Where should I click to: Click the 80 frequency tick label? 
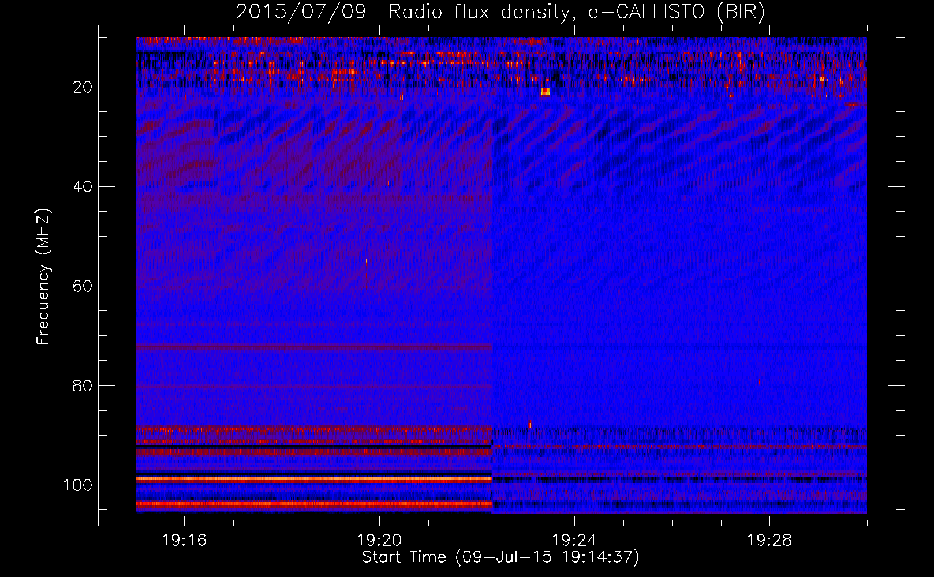tap(82, 386)
